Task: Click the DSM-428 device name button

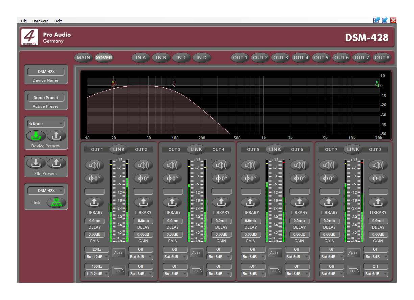Action: (x=46, y=71)
